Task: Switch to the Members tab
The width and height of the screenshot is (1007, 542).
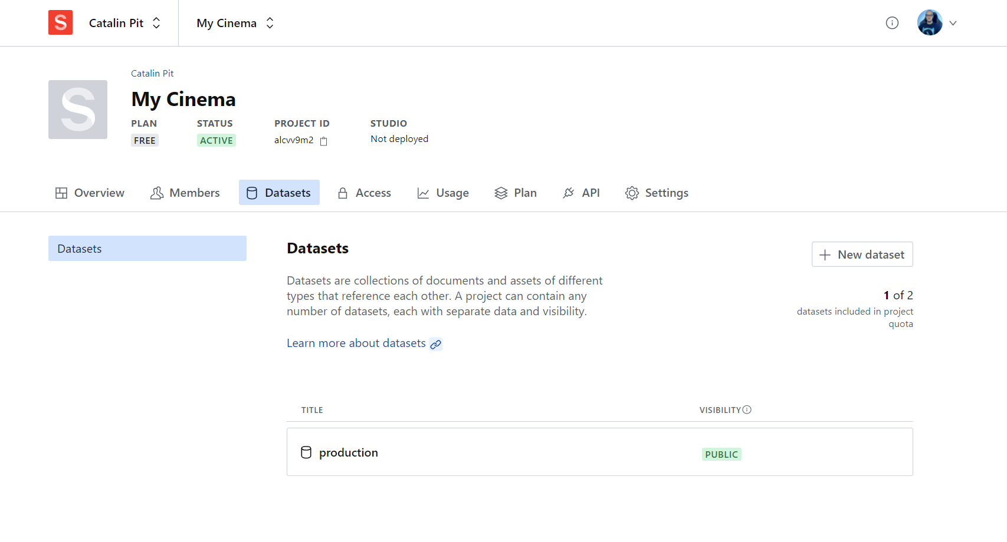Action: point(185,193)
